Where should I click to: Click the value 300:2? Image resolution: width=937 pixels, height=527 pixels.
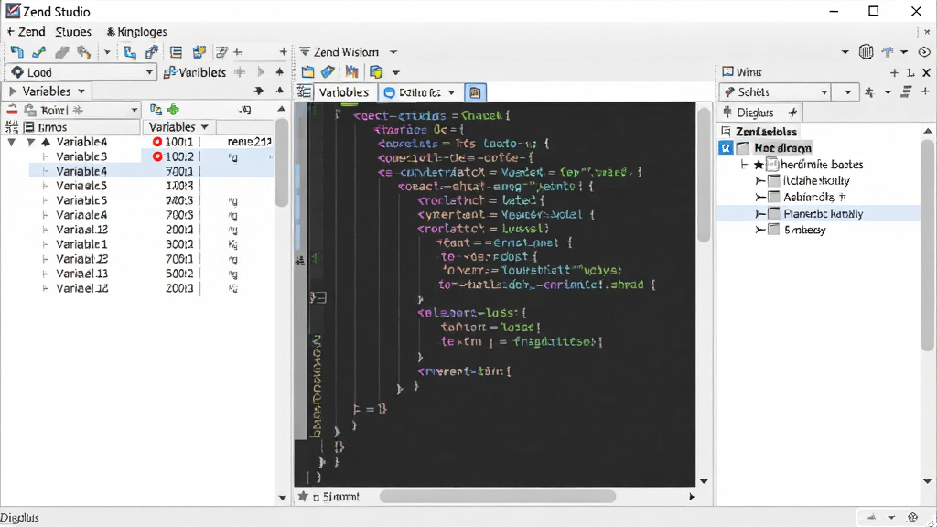[179, 244]
